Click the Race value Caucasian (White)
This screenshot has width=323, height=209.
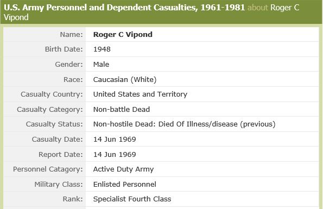tap(125, 79)
